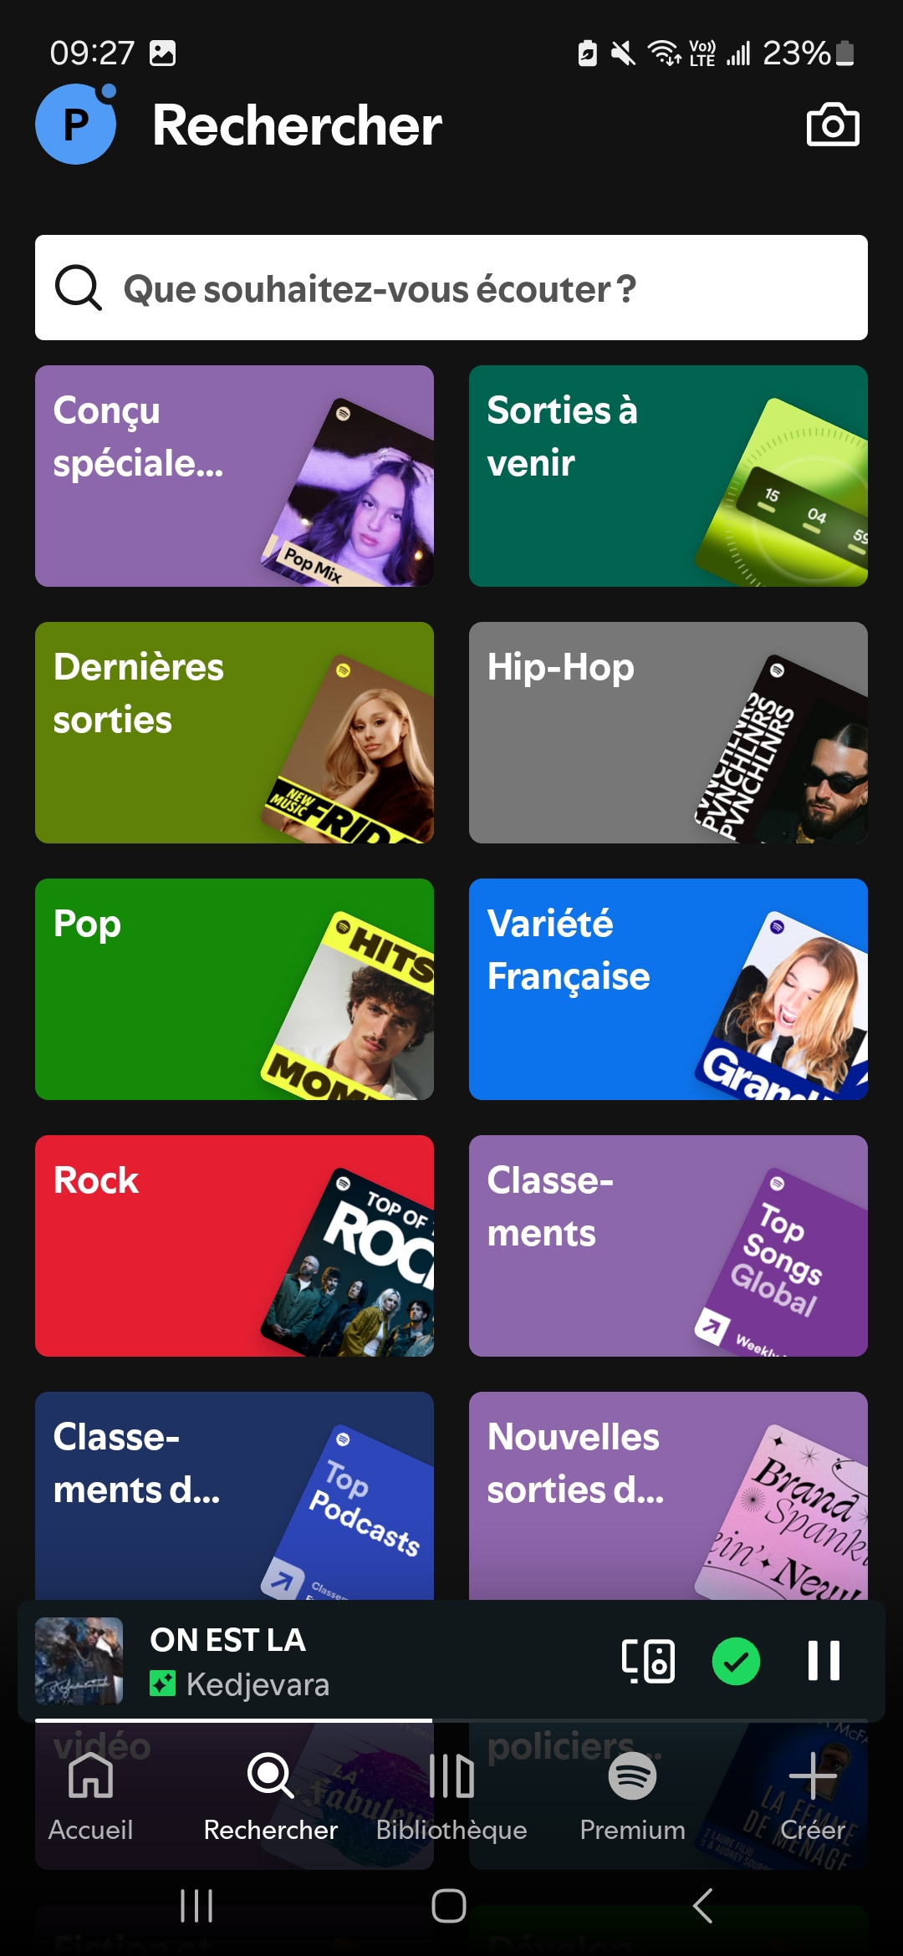Open the Rock category tile
Screen dimensions: 903x1956
click(x=234, y=1245)
